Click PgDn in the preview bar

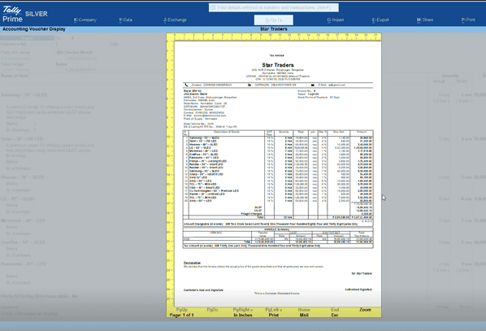[x=212, y=310]
